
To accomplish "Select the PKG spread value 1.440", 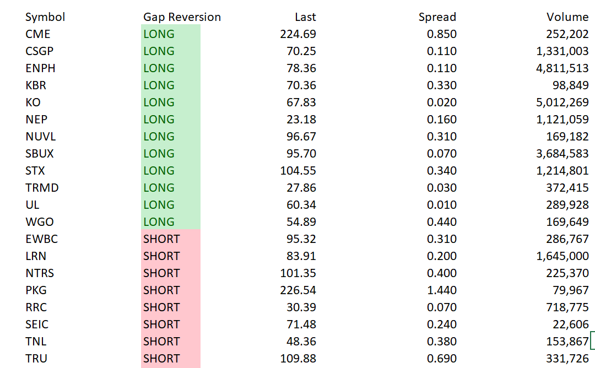I will pos(442,290).
